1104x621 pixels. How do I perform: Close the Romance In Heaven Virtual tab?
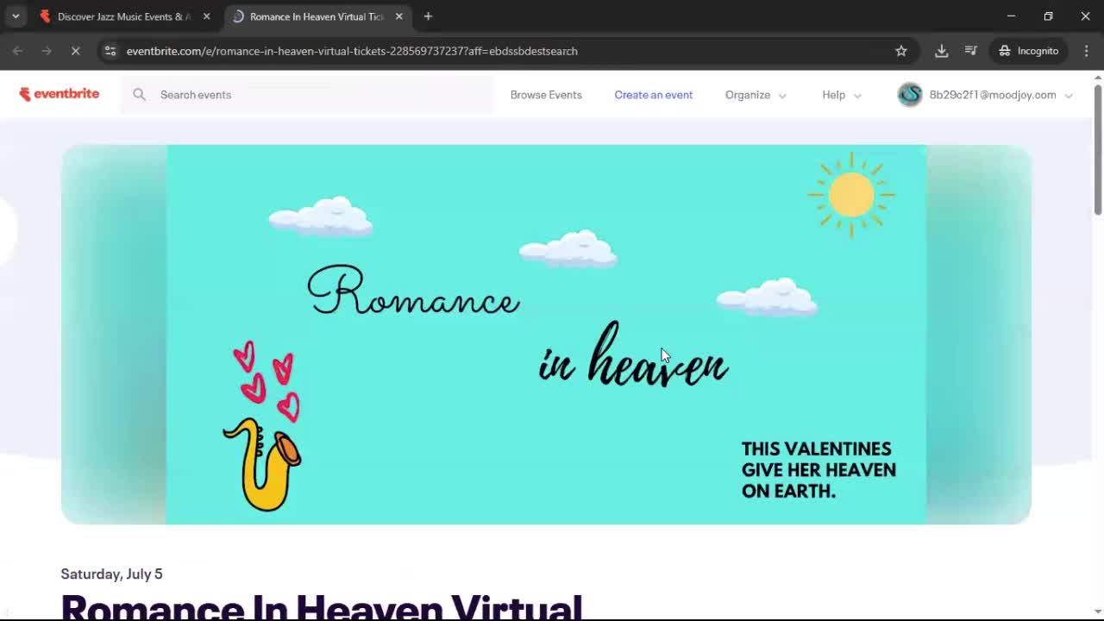pos(398,16)
